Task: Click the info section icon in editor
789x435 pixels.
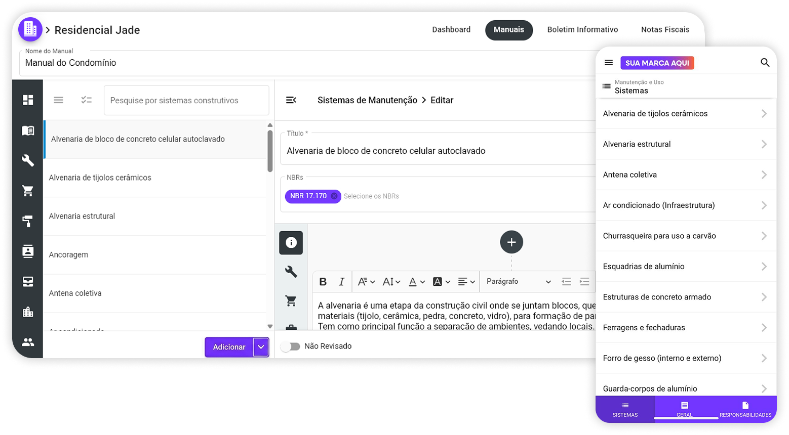Action: click(291, 243)
